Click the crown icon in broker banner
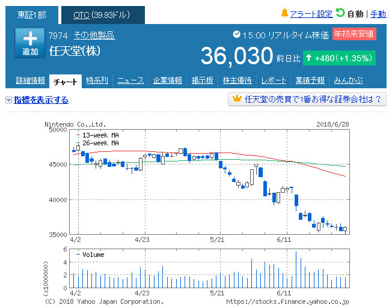 [x=237, y=98]
